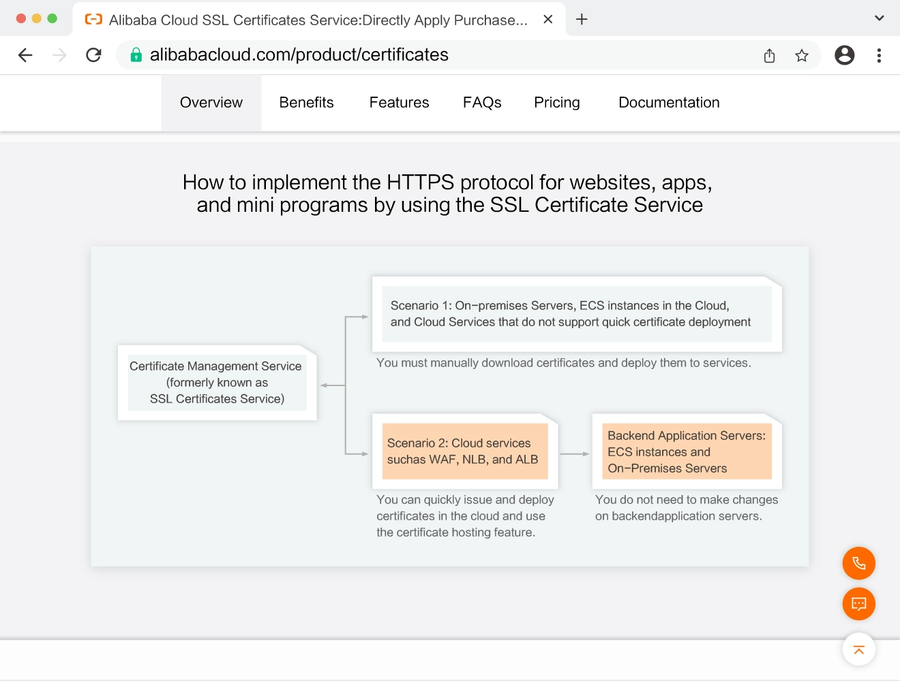
Task: Click the address bar URL field
Action: click(x=436, y=55)
